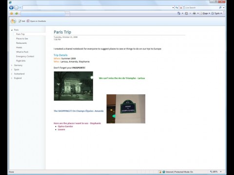The height and width of the screenshot is (175, 234).
Task: Open the Flight Info page
Action: tap(20, 61)
